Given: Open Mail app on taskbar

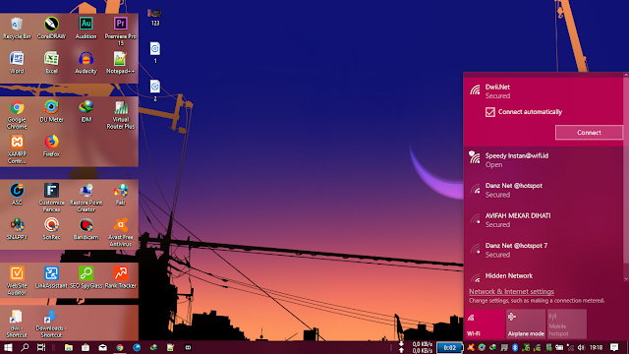Looking at the screenshot, I should point(102,347).
